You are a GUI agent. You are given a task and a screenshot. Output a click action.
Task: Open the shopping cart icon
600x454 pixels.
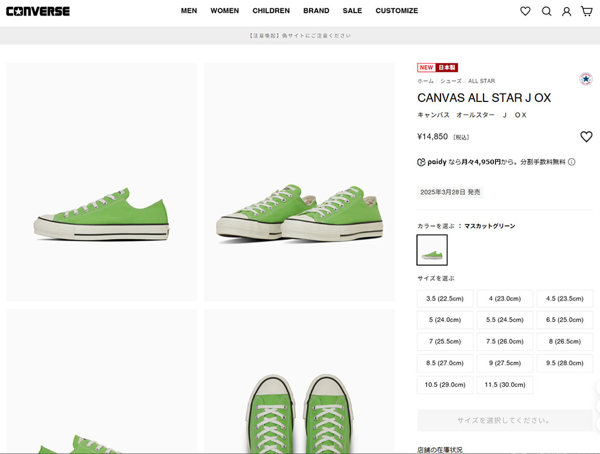(586, 11)
